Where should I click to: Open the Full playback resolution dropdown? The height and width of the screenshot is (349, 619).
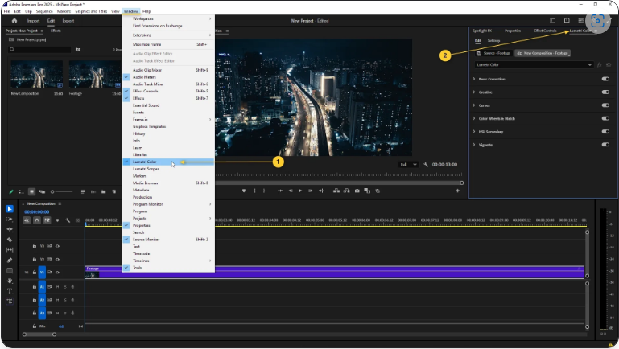coord(408,164)
